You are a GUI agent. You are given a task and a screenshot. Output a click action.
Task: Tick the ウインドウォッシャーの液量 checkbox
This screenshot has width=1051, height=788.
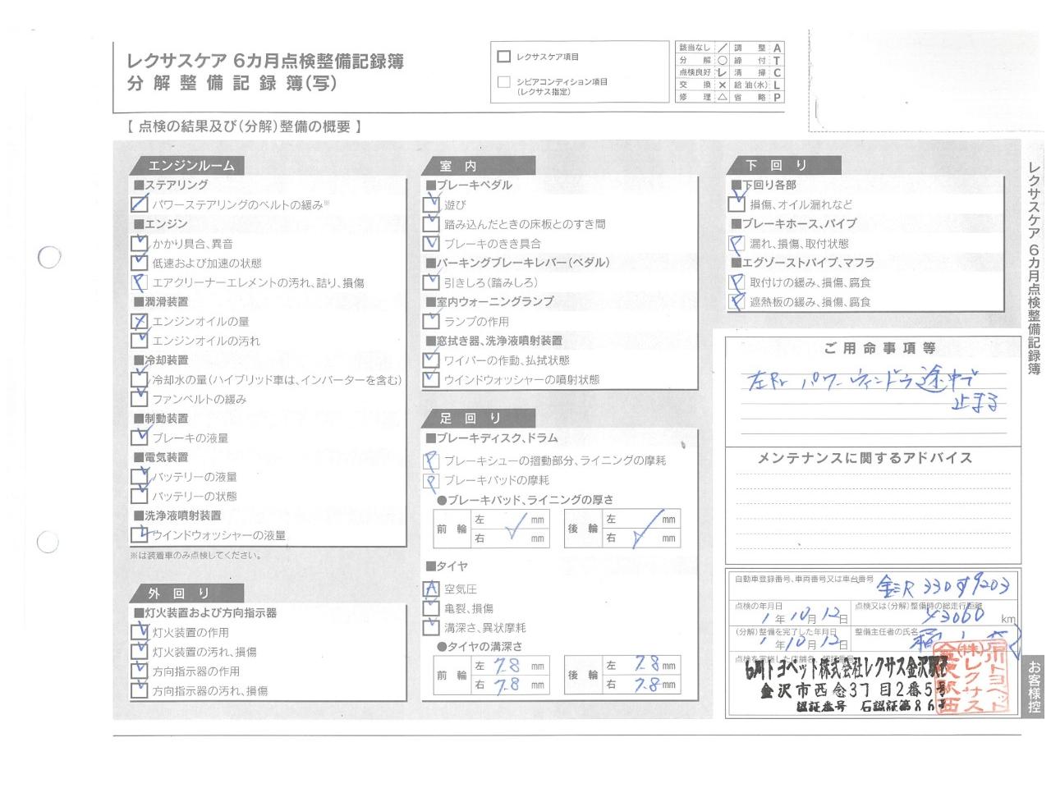click(140, 535)
